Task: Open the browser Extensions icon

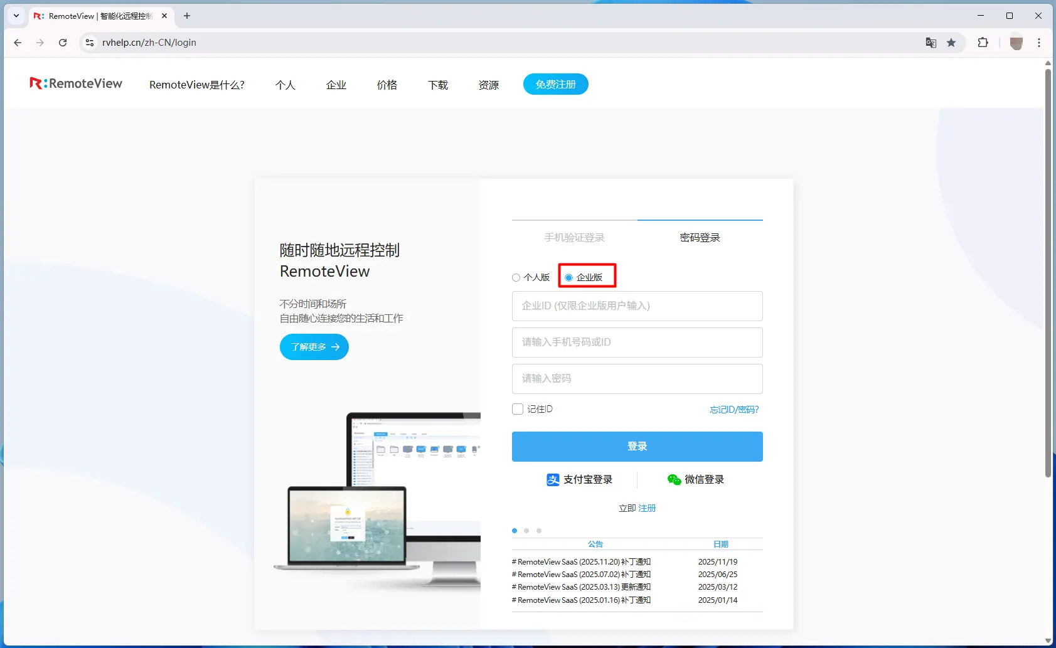Action: click(x=983, y=43)
